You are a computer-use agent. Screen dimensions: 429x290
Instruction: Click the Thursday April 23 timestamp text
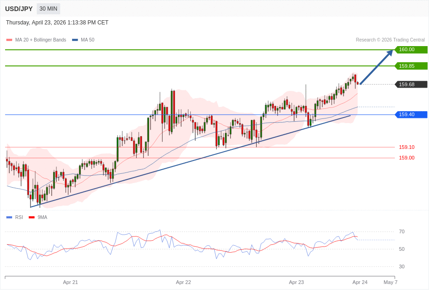tap(57, 23)
